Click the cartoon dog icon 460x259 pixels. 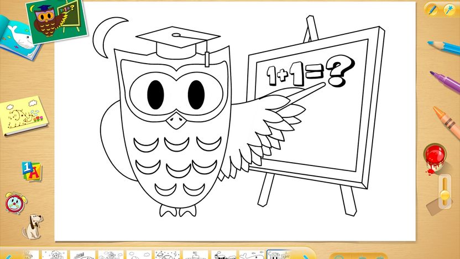pyautogui.click(x=32, y=226)
